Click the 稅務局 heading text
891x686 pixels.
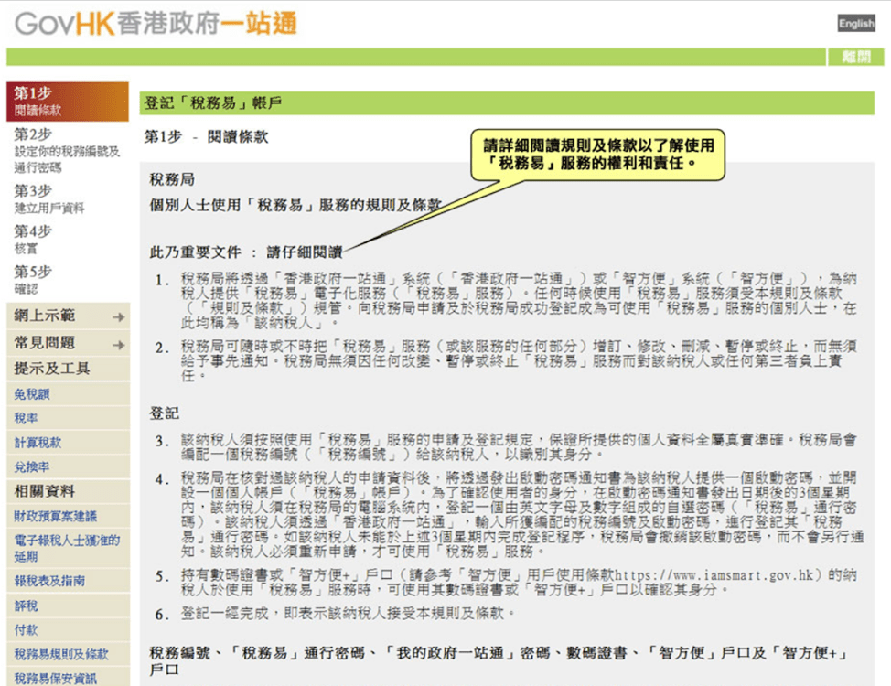click(172, 179)
